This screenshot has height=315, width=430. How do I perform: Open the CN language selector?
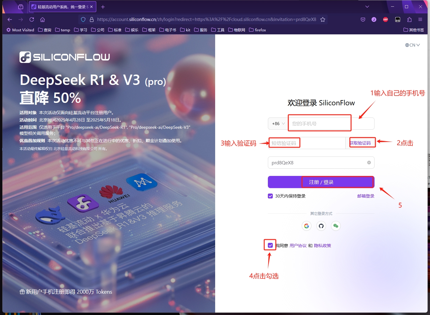click(413, 45)
